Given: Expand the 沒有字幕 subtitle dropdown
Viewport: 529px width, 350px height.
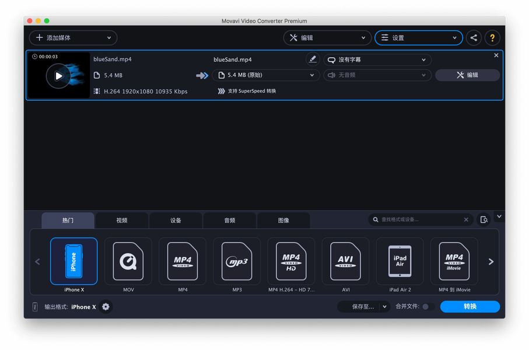Looking at the screenshot, I should [377, 60].
